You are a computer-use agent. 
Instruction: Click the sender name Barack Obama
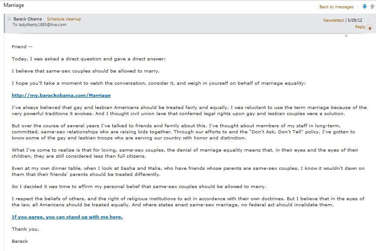click(x=27, y=19)
